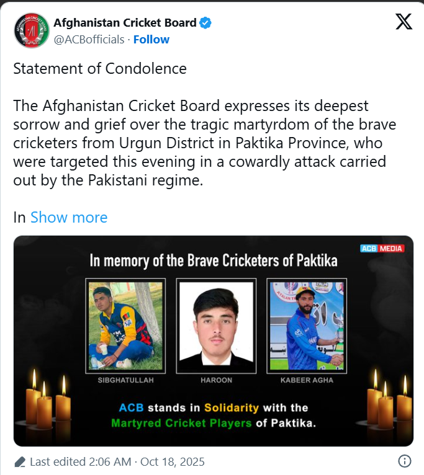The height and width of the screenshot is (475, 424).
Task: Open the Last edited Oct 18, 2025 timestamp
Action: coord(117,462)
